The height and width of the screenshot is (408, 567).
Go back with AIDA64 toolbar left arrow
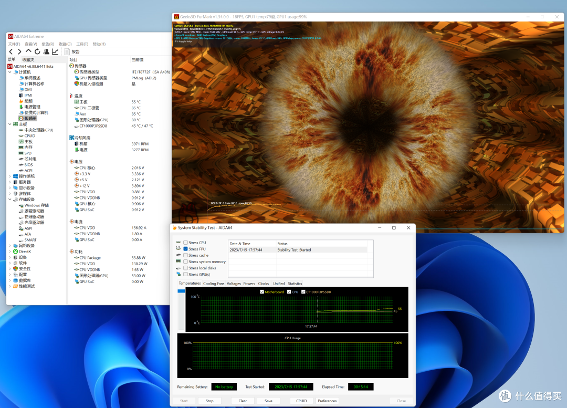point(11,52)
